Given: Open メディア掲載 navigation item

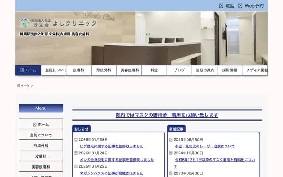Looking at the screenshot, I should click(256, 70).
